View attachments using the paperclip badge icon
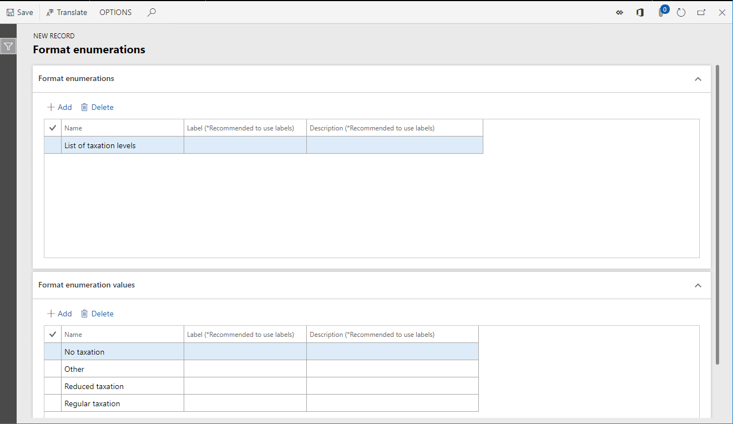 click(661, 12)
